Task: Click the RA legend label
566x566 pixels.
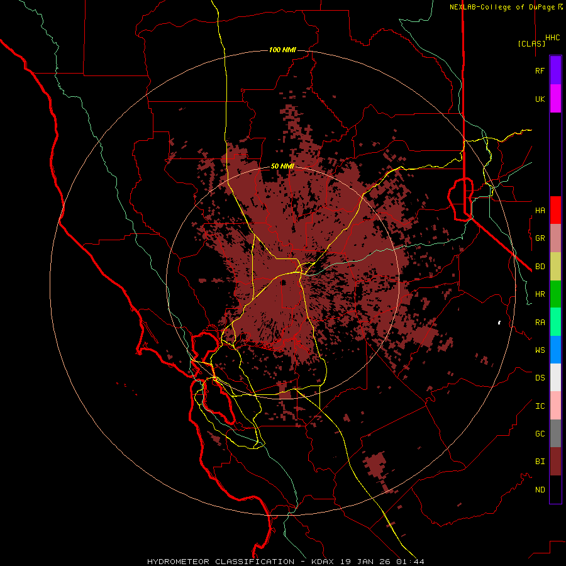Action: [x=540, y=322]
